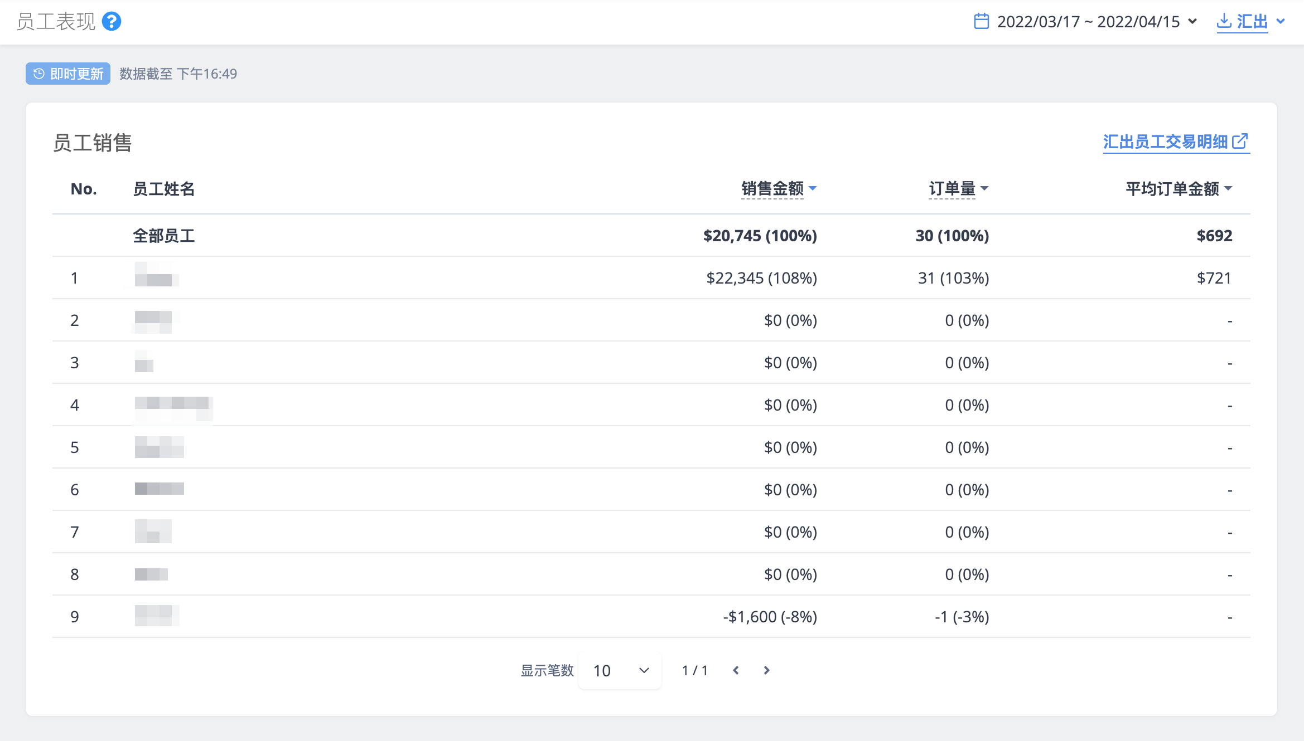This screenshot has height=741, width=1304.
Task: Click 0 (0%) orders in row 7
Action: click(x=967, y=532)
